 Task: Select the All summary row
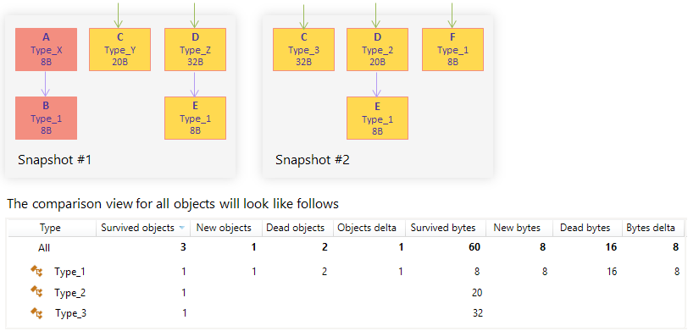[346, 248]
